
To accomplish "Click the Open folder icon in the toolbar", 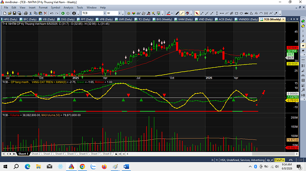I will [10, 13].
